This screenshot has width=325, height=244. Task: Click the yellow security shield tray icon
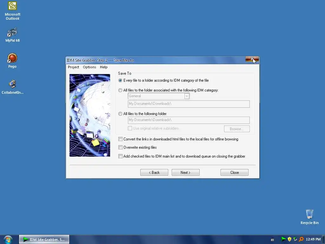(x=289, y=239)
